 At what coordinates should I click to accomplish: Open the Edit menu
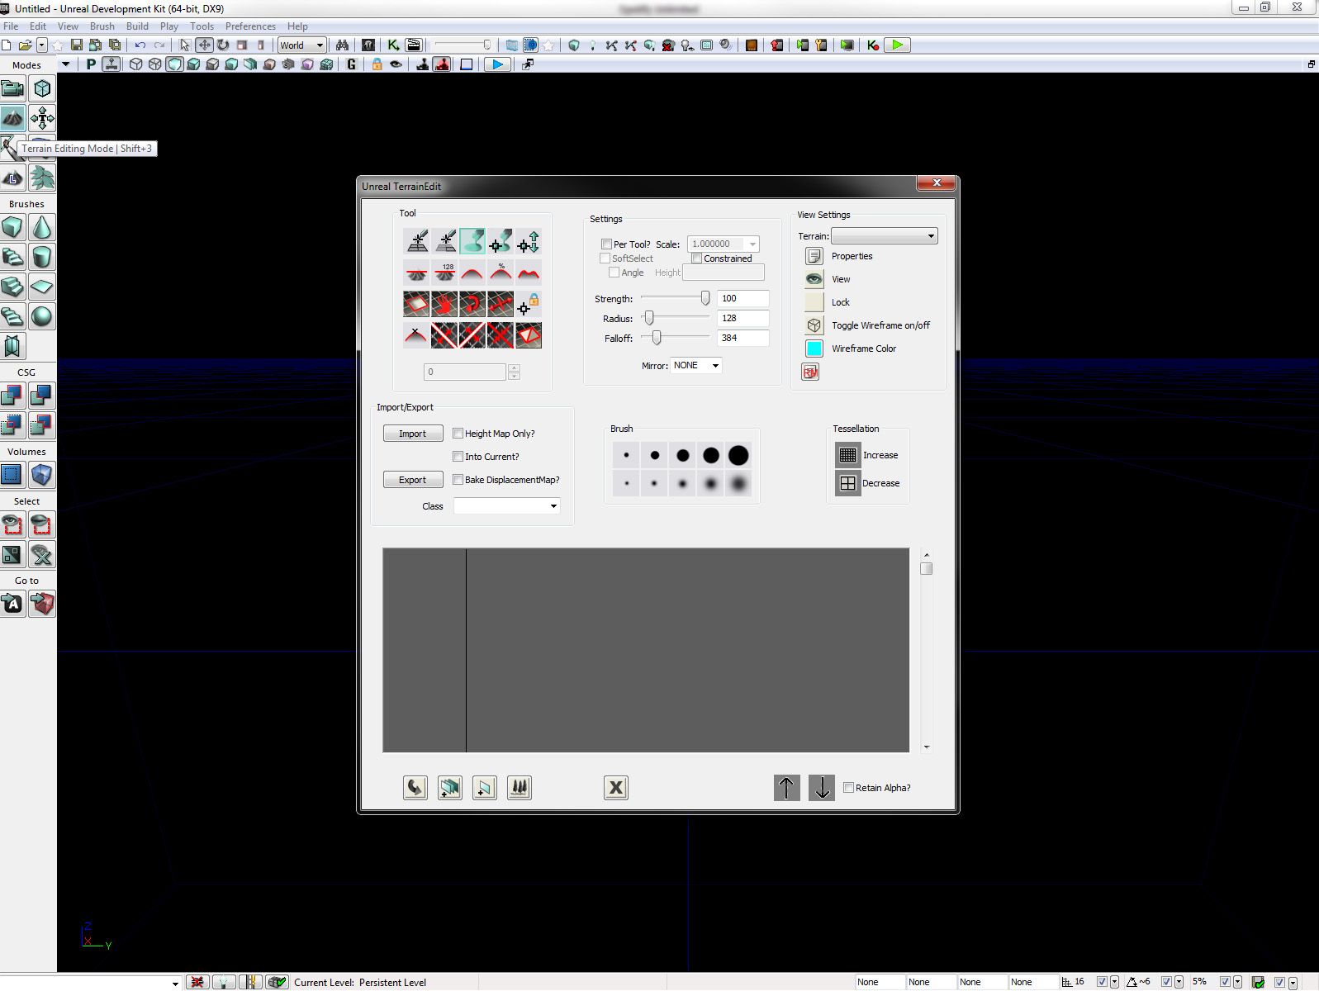click(38, 26)
